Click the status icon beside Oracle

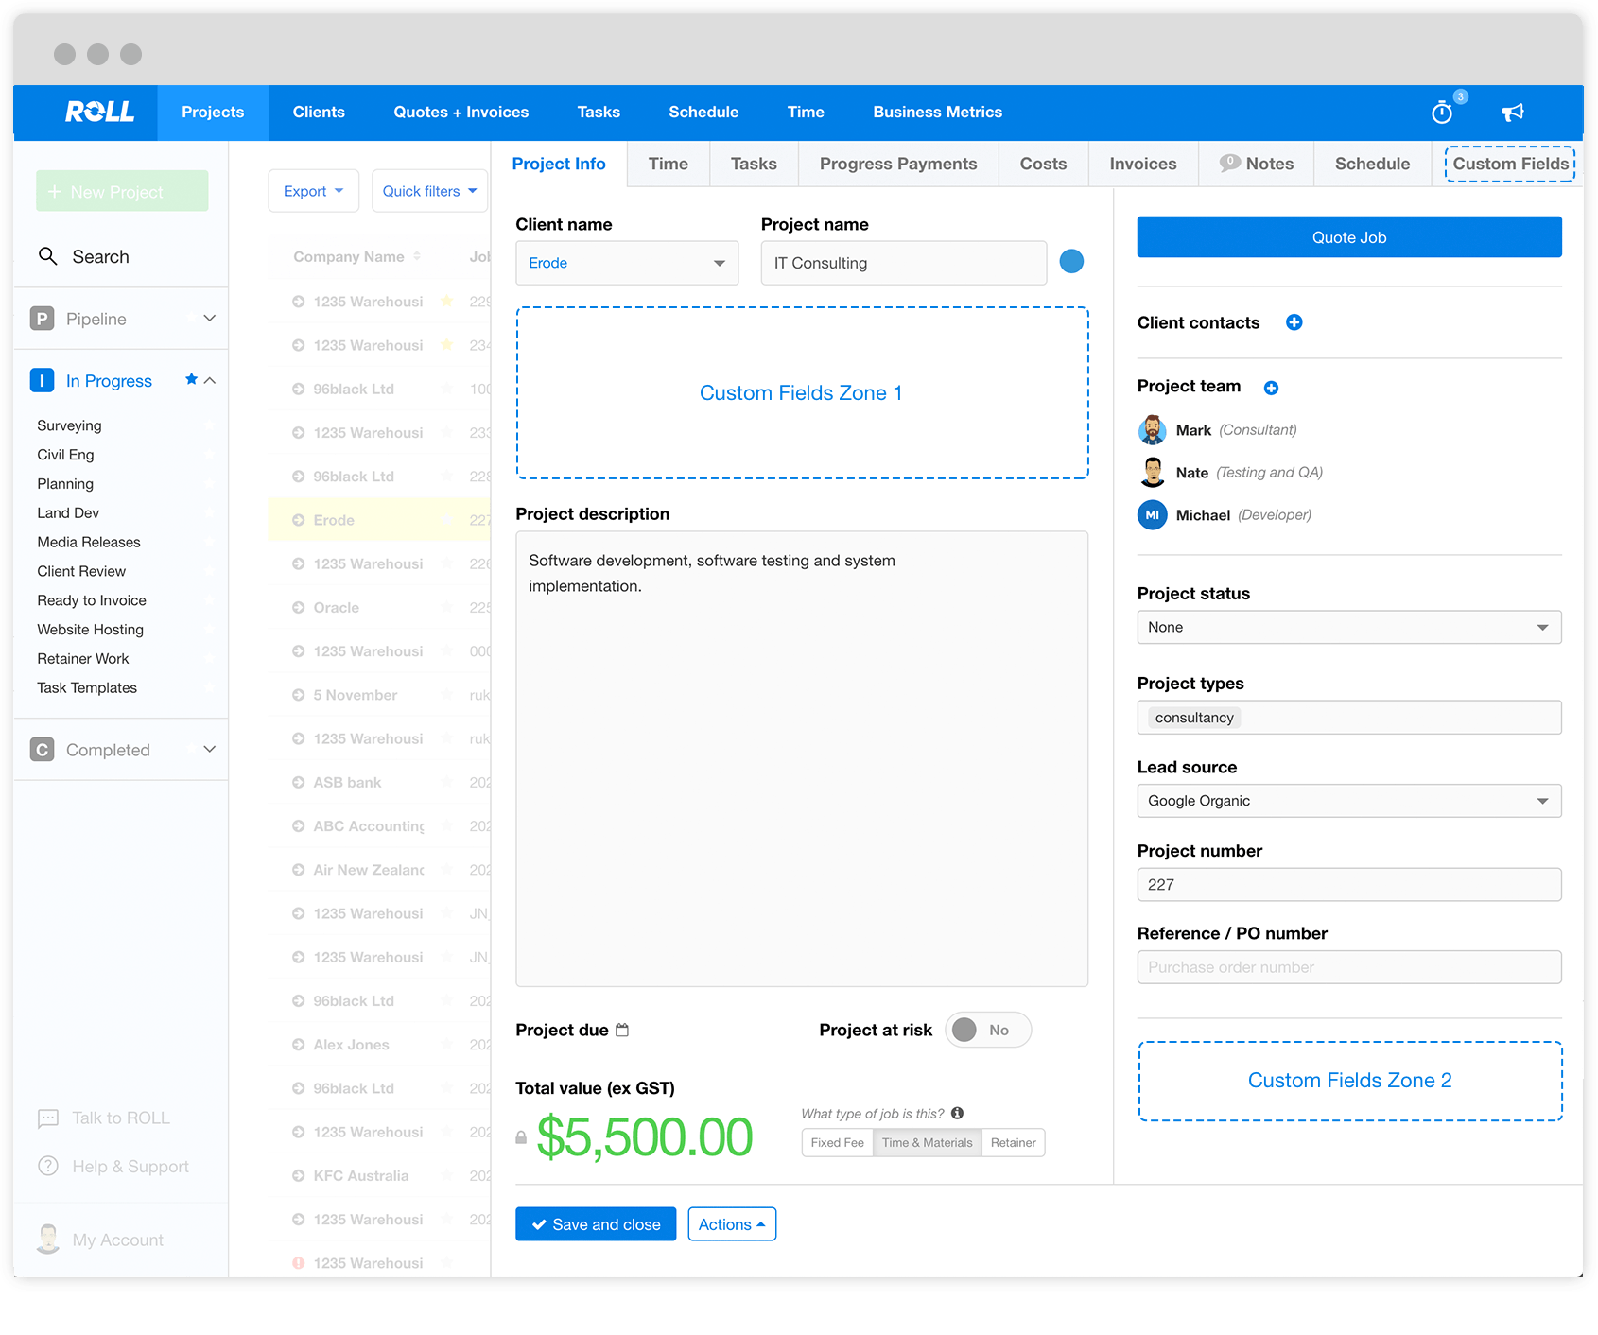click(x=298, y=608)
